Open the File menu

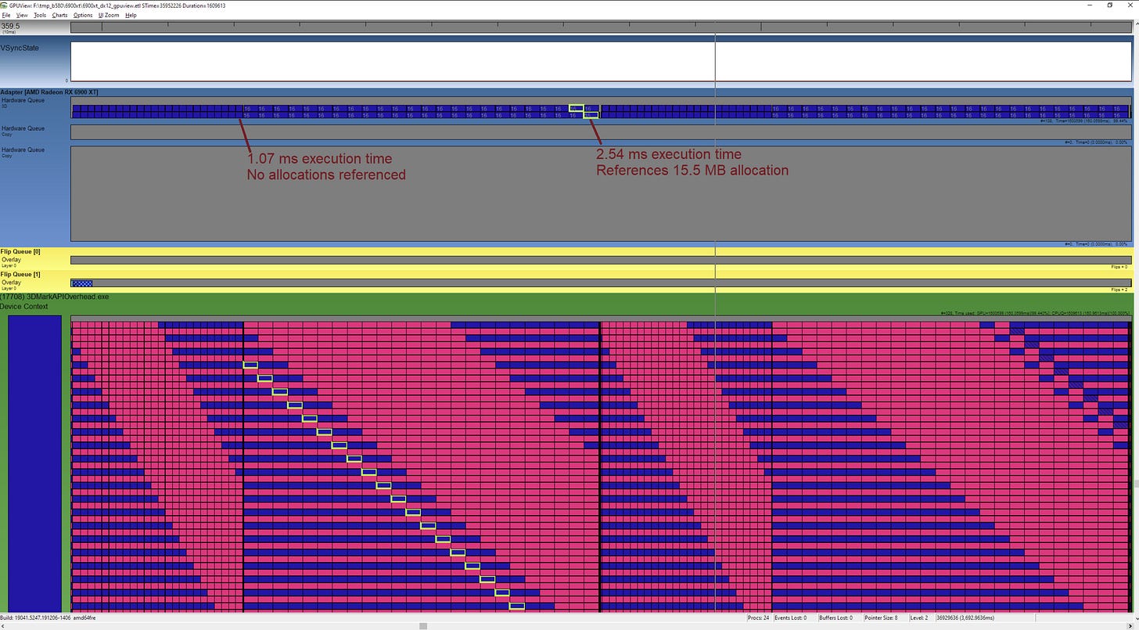tap(6, 15)
